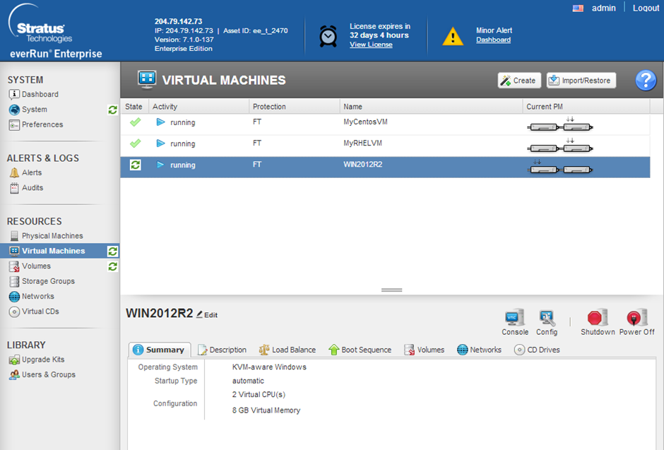
Task: Sort by the State column header
Action: pyautogui.click(x=134, y=107)
